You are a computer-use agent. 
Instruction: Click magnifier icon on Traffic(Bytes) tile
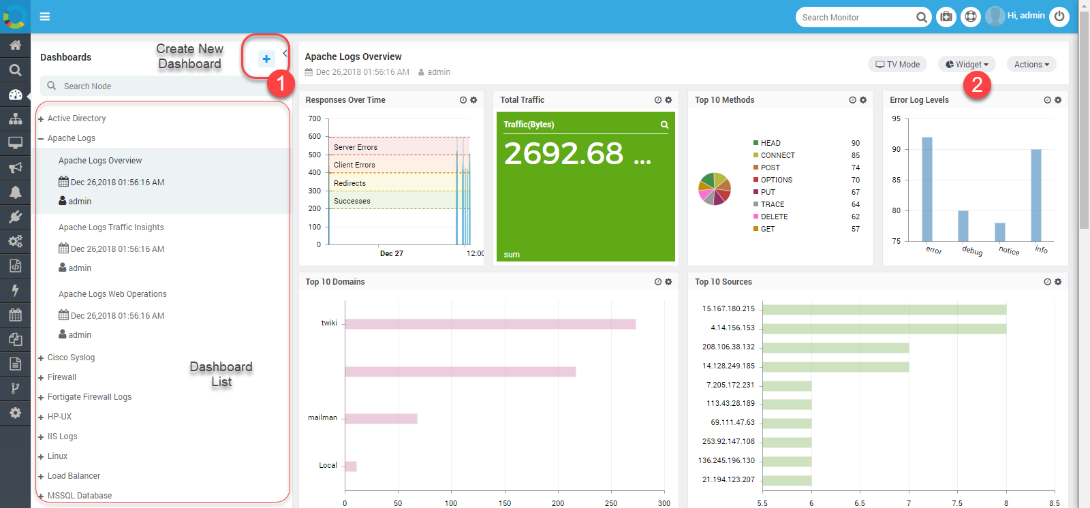664,125
